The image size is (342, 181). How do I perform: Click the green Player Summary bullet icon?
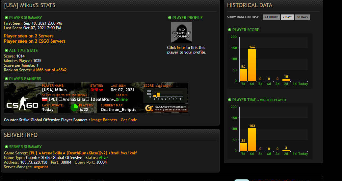click(x=6, y=18)
